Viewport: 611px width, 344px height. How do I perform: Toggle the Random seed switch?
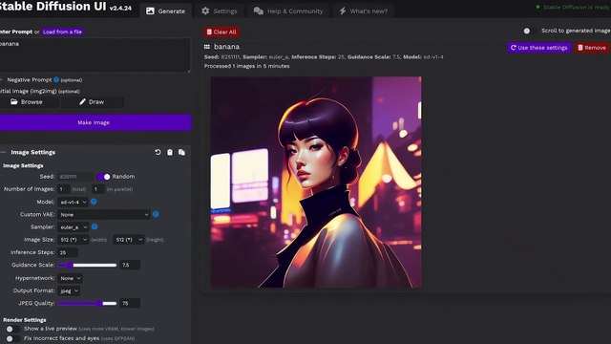pyautogui.click(x=104, y=177)
